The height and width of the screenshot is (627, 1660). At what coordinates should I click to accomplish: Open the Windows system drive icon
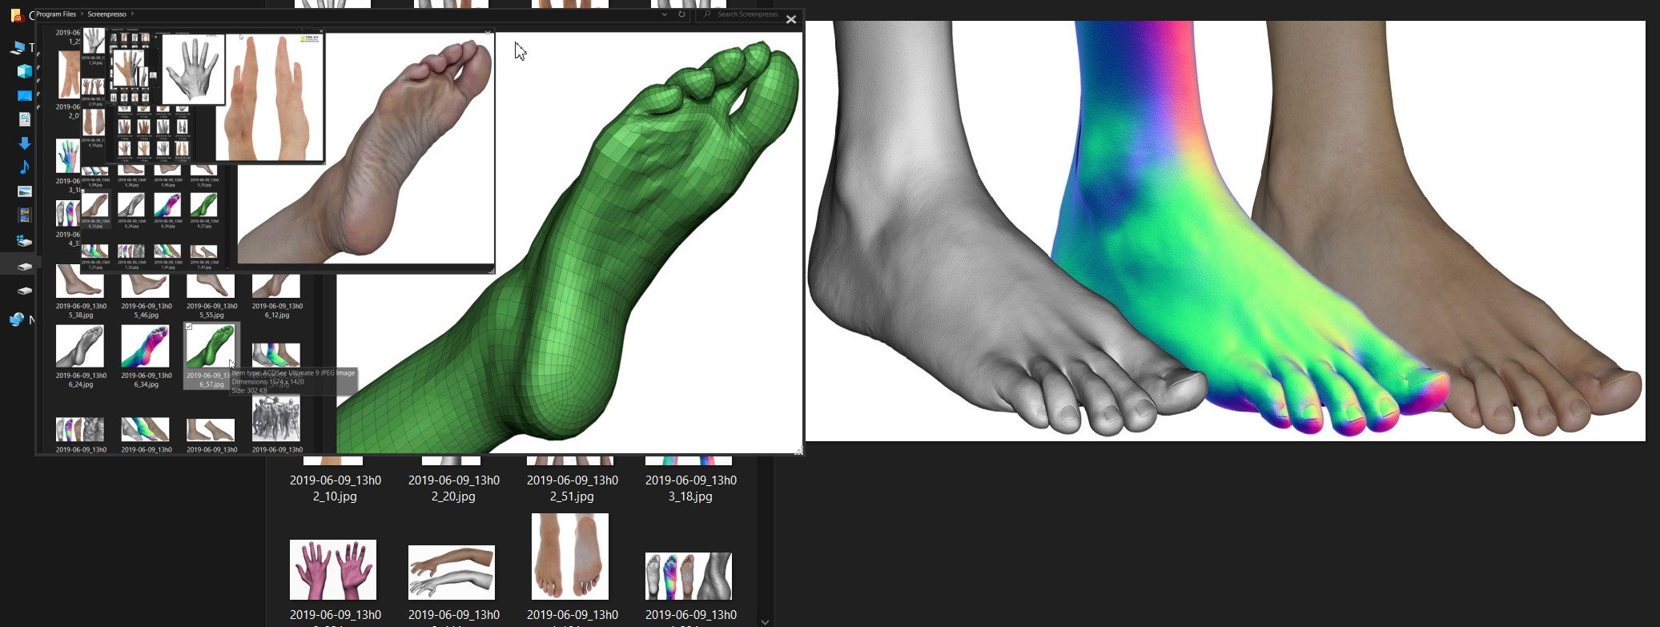25,240
